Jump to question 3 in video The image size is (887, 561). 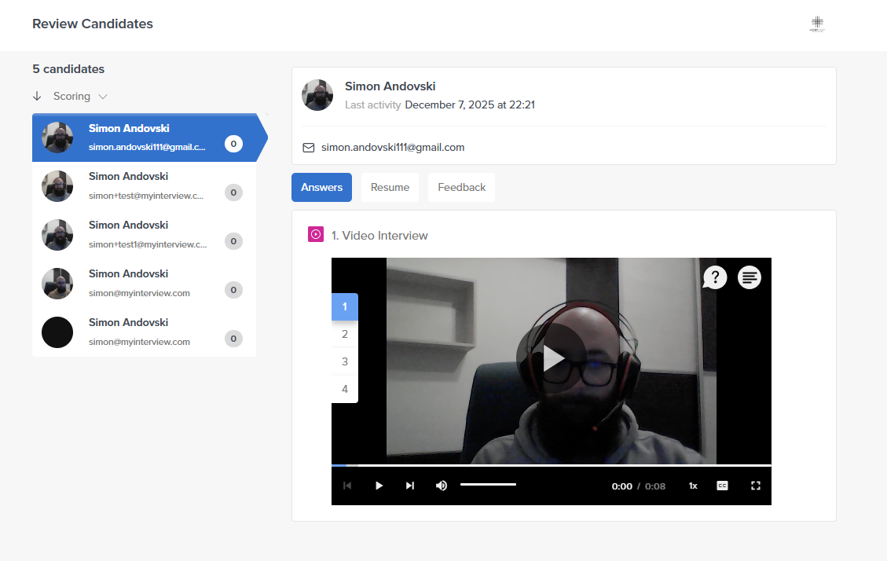pos(345,361)
